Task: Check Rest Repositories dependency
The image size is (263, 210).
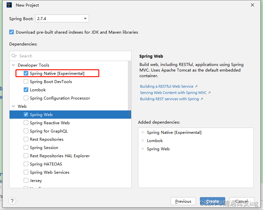Action: [26, 139]
